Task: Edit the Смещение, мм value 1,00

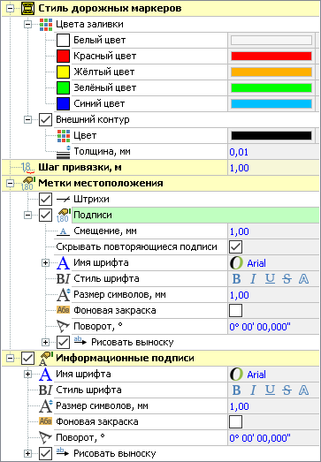Action: click(239, 231)
